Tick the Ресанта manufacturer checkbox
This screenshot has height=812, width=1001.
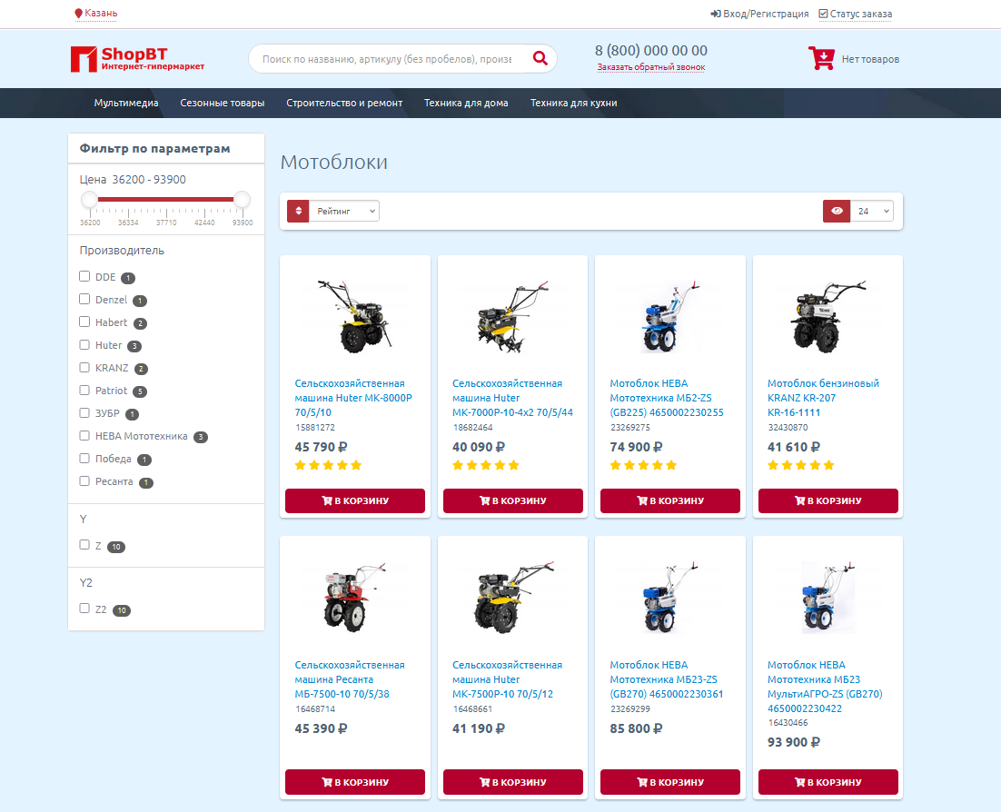pyautogui.click(x=84, y=480)
